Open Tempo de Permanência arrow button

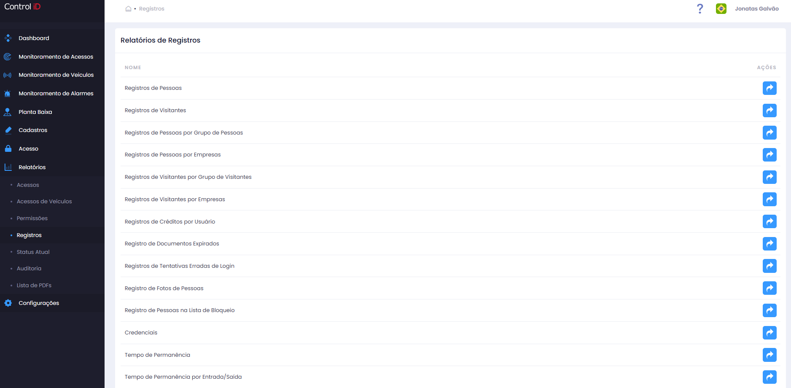pyautogui.click(x=769, y=355)
